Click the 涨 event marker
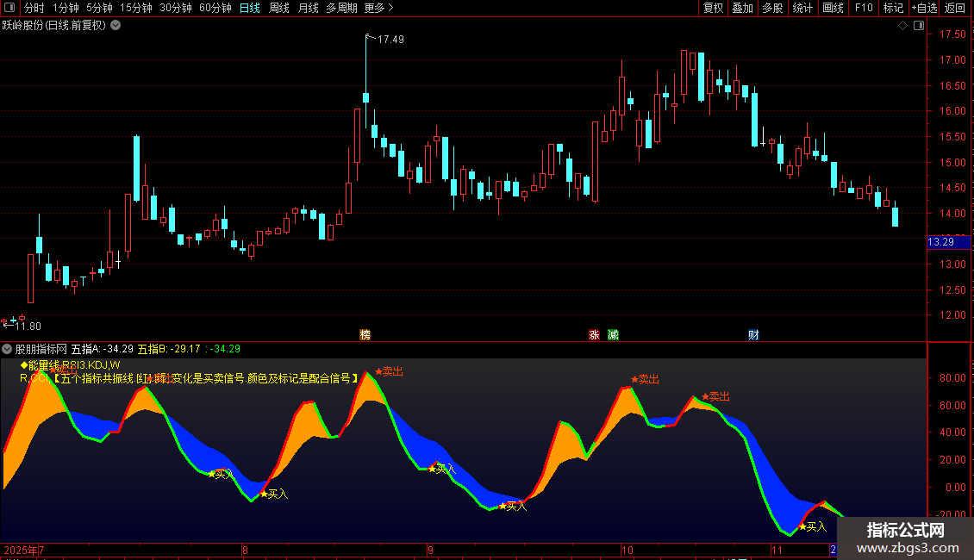974x560 pixels. 595,334
